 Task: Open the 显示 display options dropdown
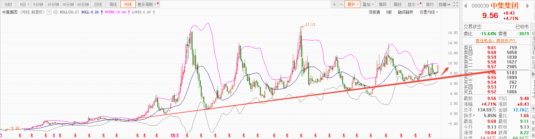tap(414, 4)
